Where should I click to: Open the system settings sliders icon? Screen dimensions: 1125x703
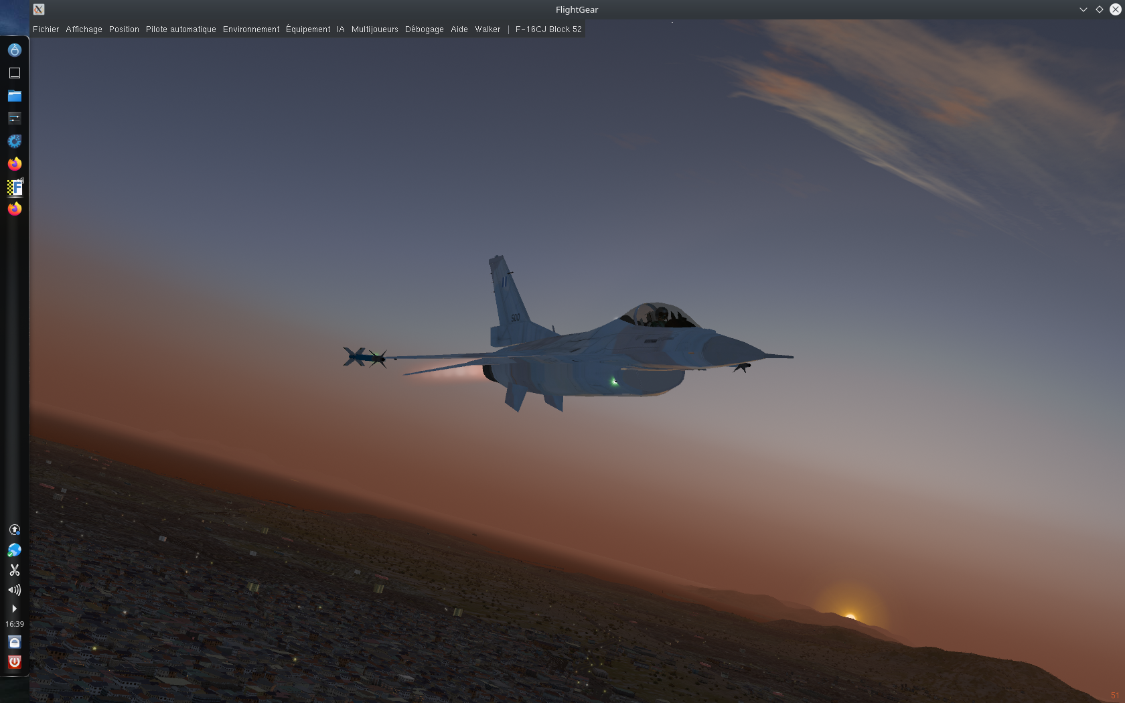[x=15, y=119]
